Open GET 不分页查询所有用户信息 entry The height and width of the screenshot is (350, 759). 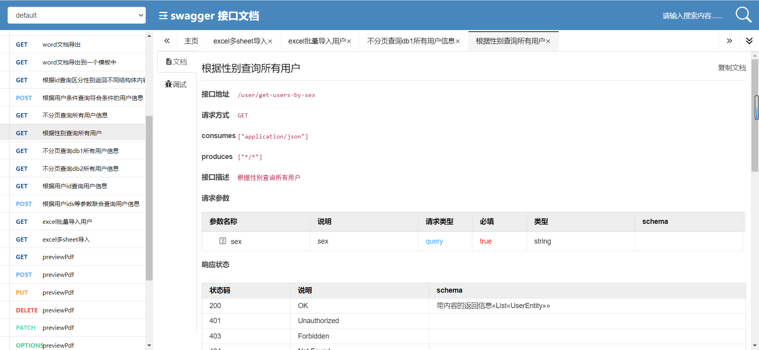(73, 115)
